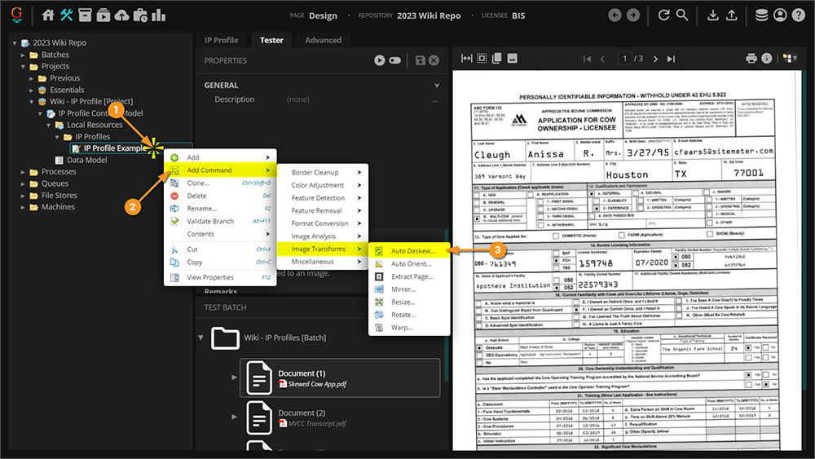Open the Home page icon
Image resolution: width=815 pixels, height=459 pixels.
pyautogui.click(x=48, y=15)
